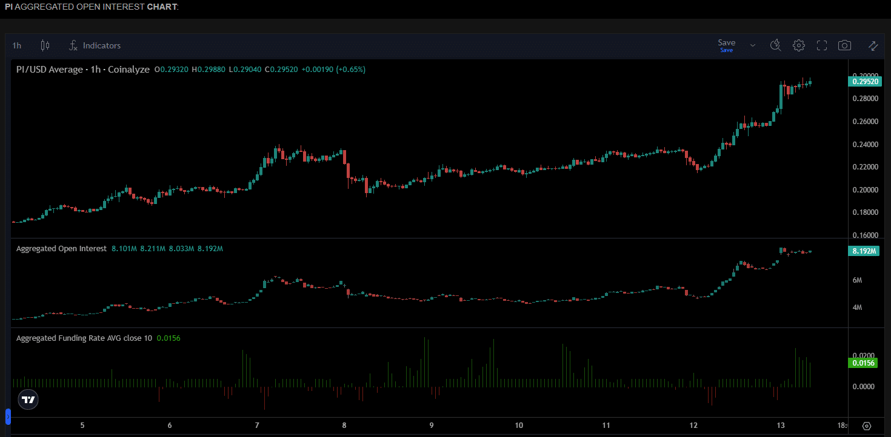Expand the blue left side panel handle
The height and width of the screenshot is (437, 891).
pyautogui.click(x=8, y=416)
